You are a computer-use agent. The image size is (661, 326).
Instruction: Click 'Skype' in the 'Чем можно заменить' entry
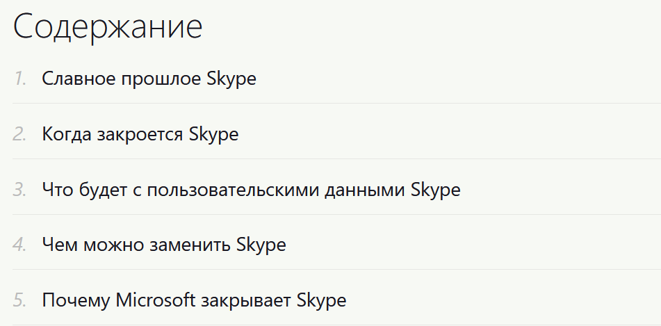pyautogui.click(x=261, y=245)
